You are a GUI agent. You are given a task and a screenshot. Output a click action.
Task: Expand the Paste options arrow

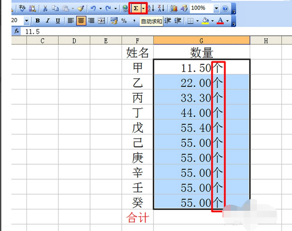pos(73,8)
